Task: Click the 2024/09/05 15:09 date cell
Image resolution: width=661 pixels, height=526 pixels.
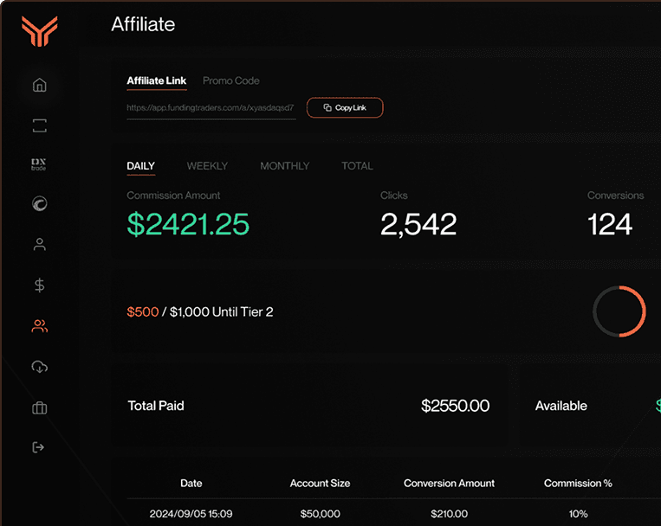Action: 191,514
